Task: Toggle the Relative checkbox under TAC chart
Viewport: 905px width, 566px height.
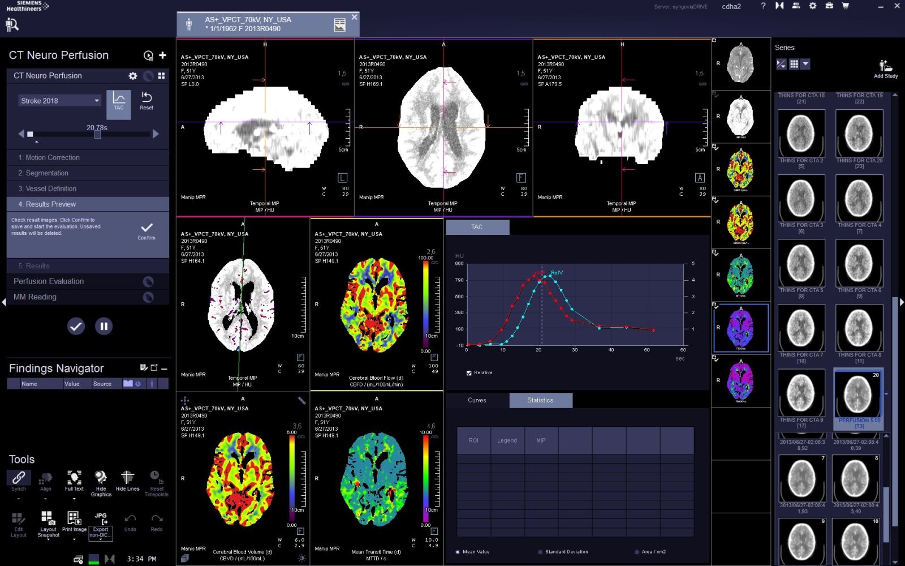Action: pos(469,373)
